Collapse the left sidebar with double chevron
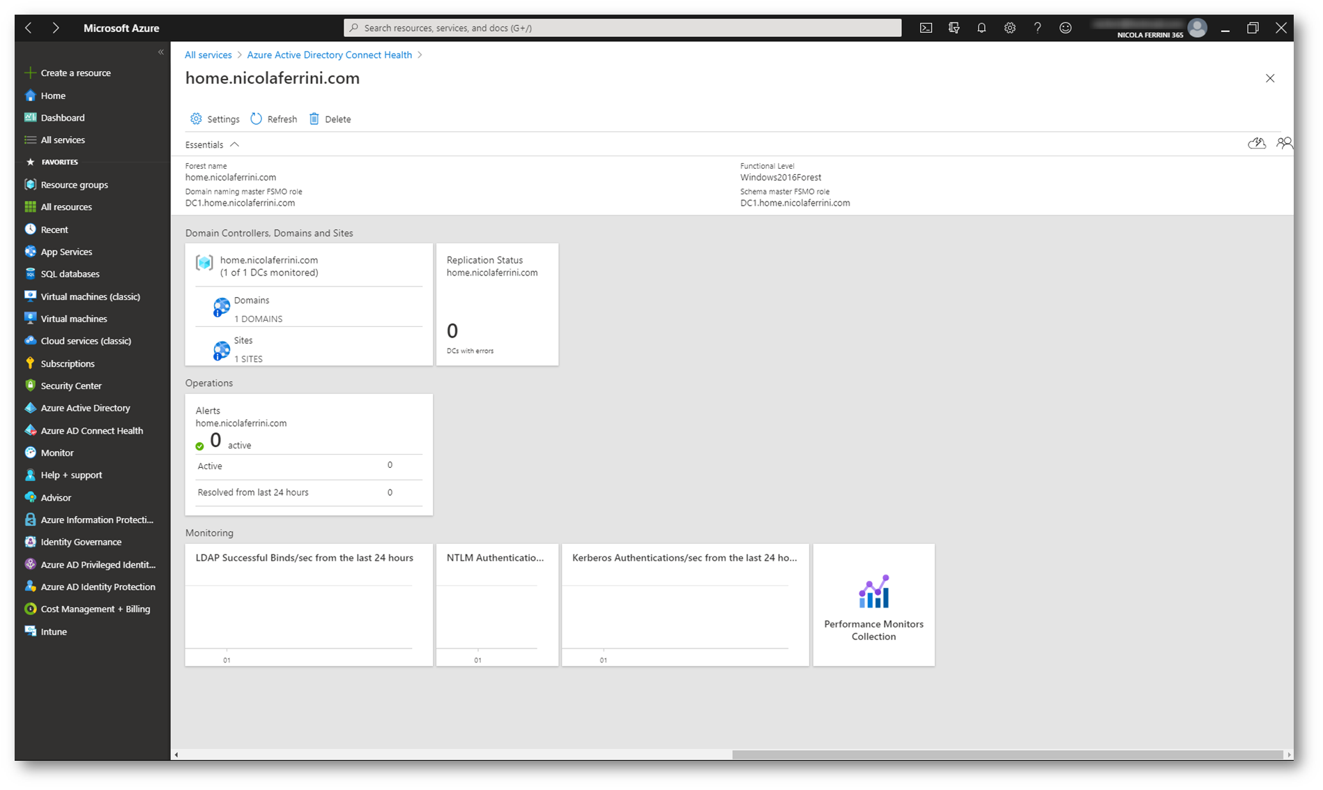 tap(161, 52)
